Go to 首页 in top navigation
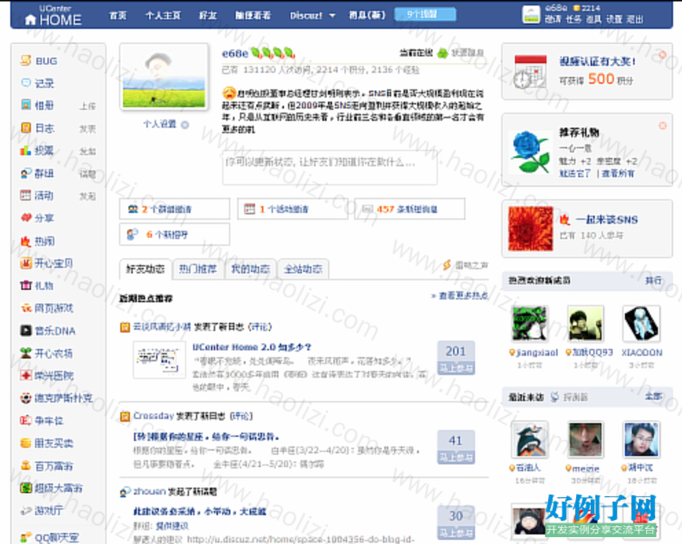This screenshot has height=544, width=682. coord(118,16)
